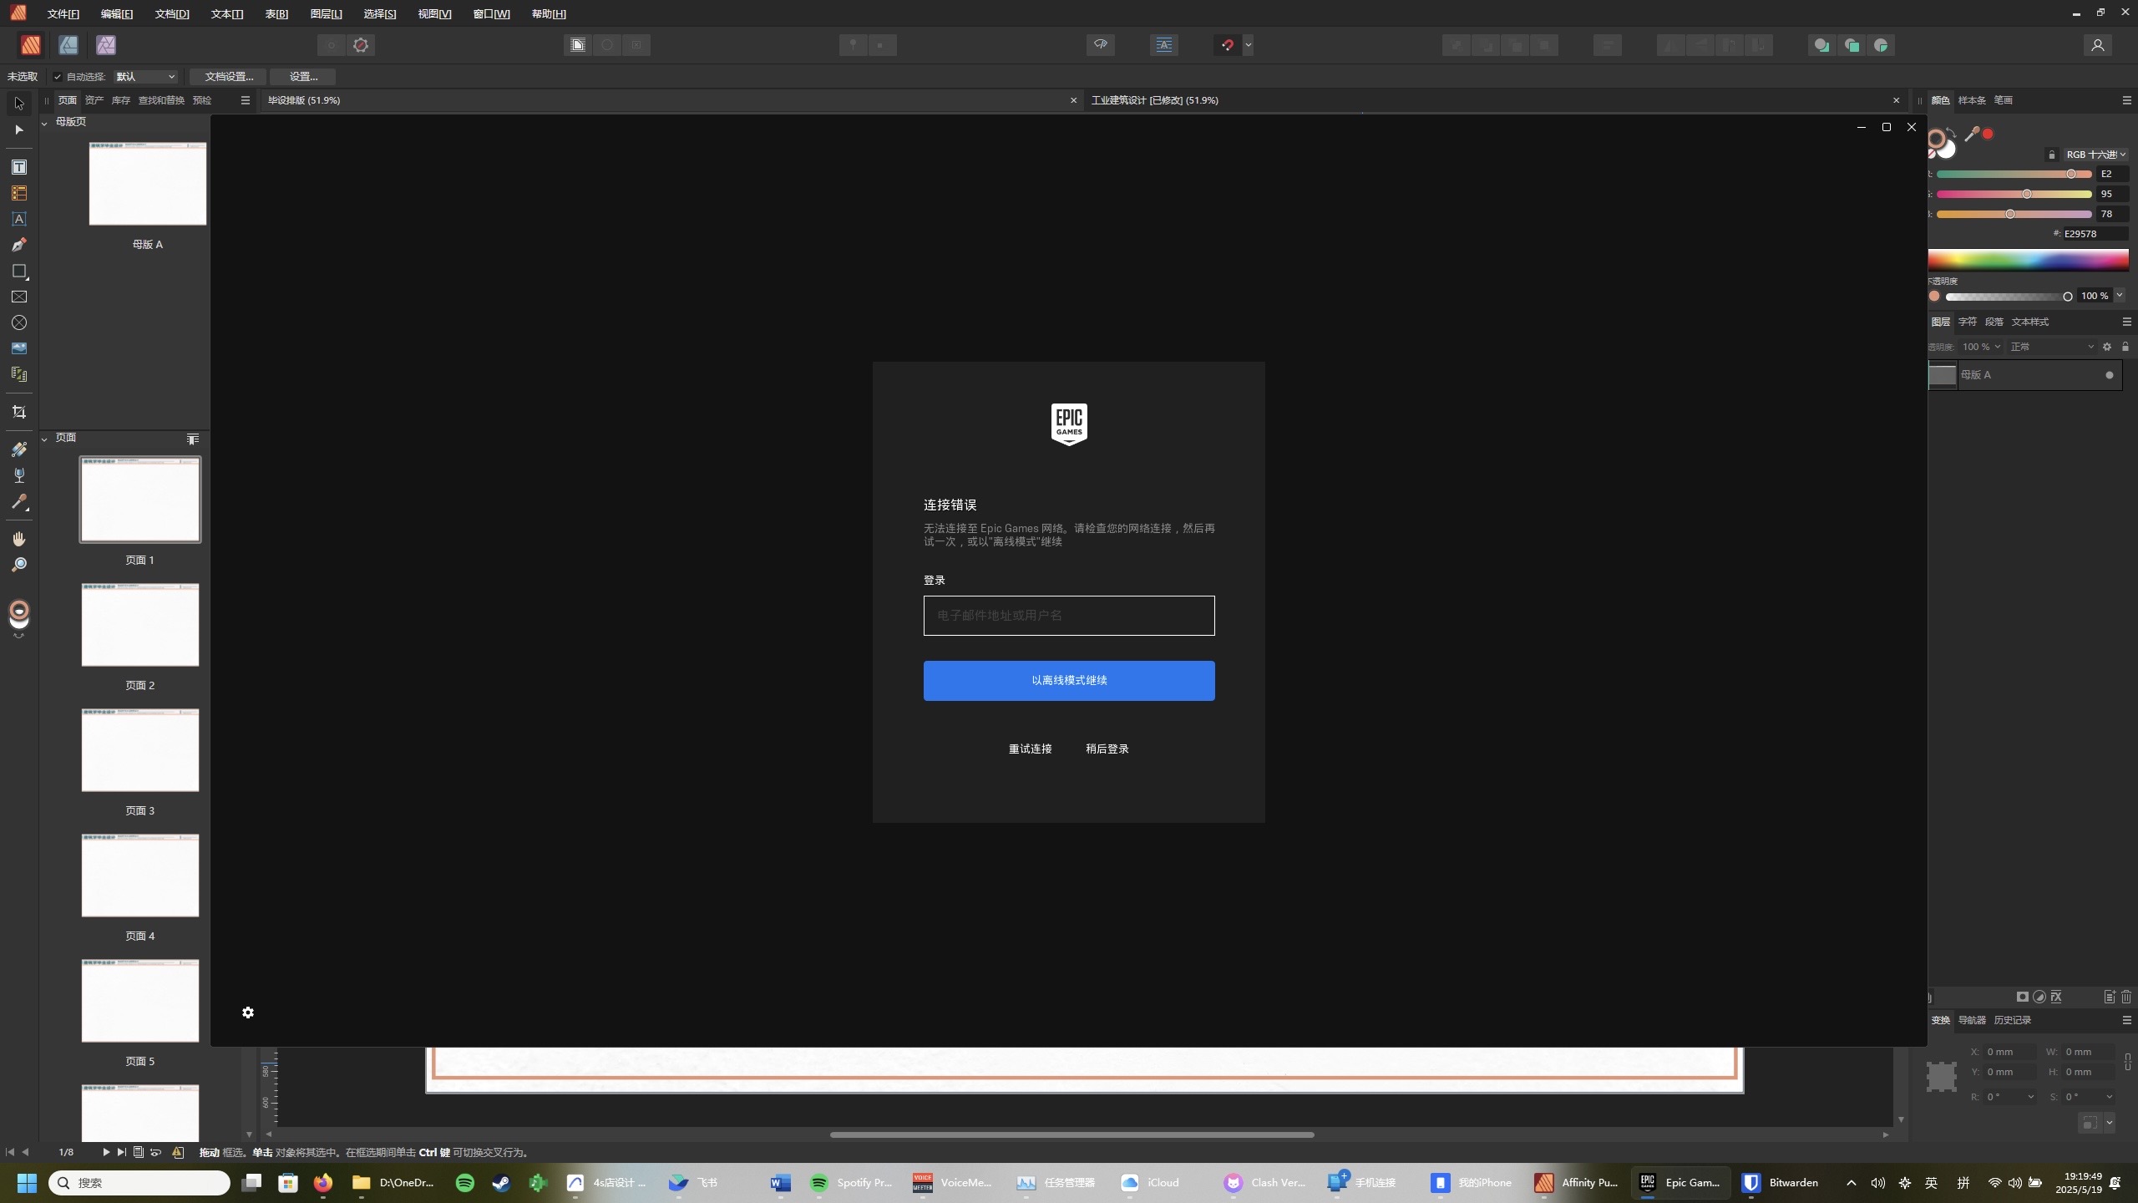Switch to Publisher persona icon
Image resolution: width=2138 pixels, height=1203 pixels.
click(31, 45)
